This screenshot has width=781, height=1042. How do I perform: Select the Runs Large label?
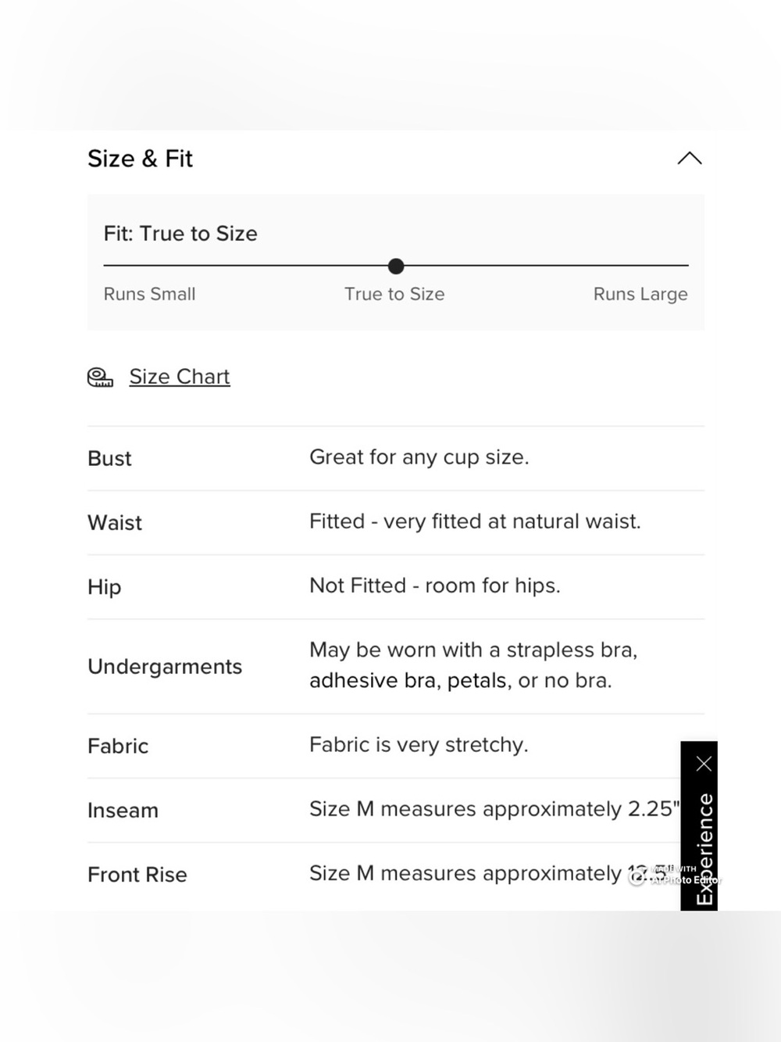pos(640,294)
